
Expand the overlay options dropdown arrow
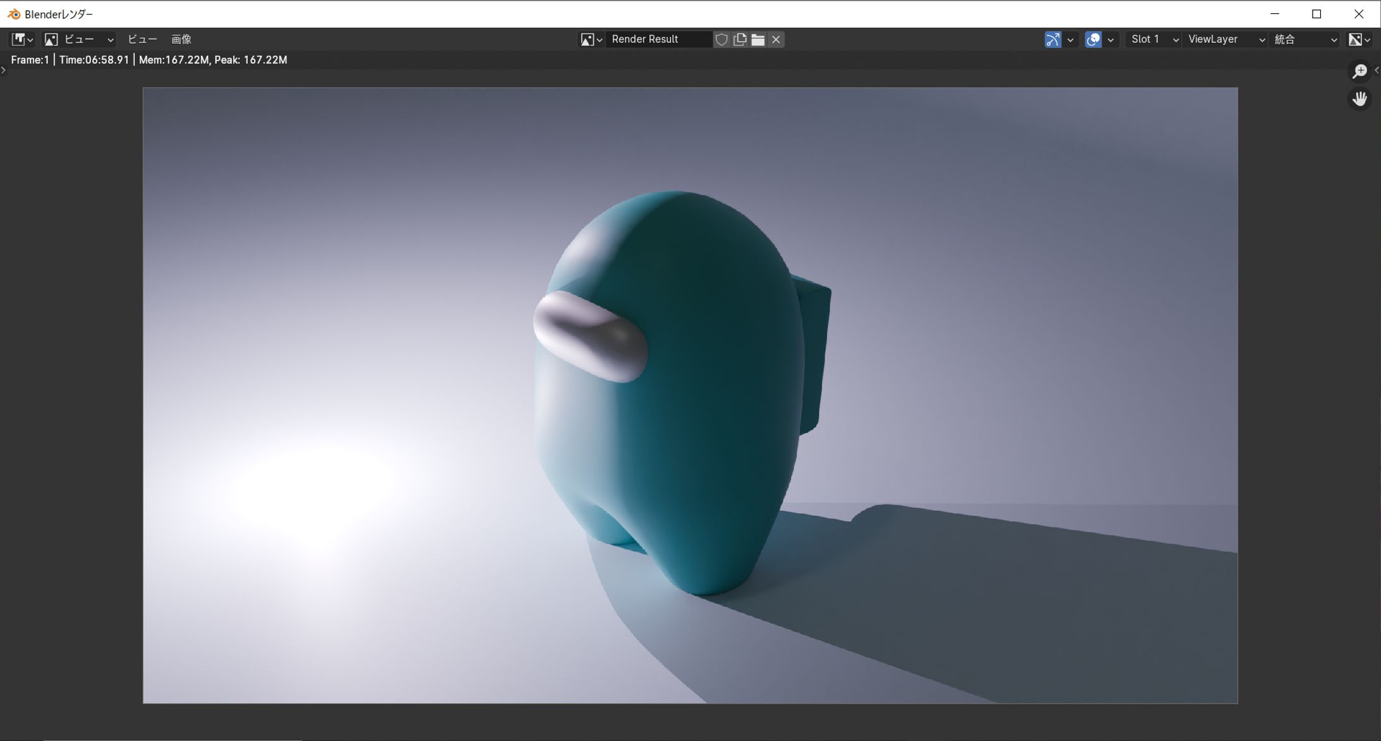tap(1110, 39)
